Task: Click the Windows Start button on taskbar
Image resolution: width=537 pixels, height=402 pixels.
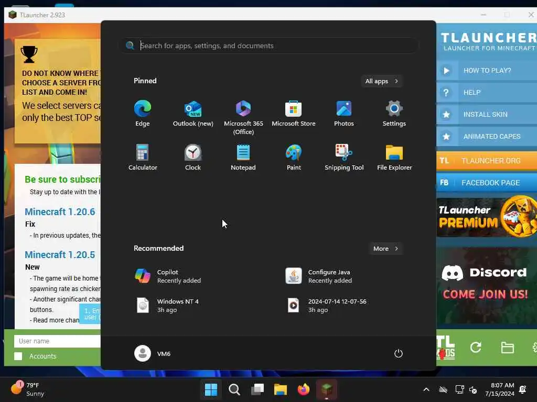Action: 211,389
